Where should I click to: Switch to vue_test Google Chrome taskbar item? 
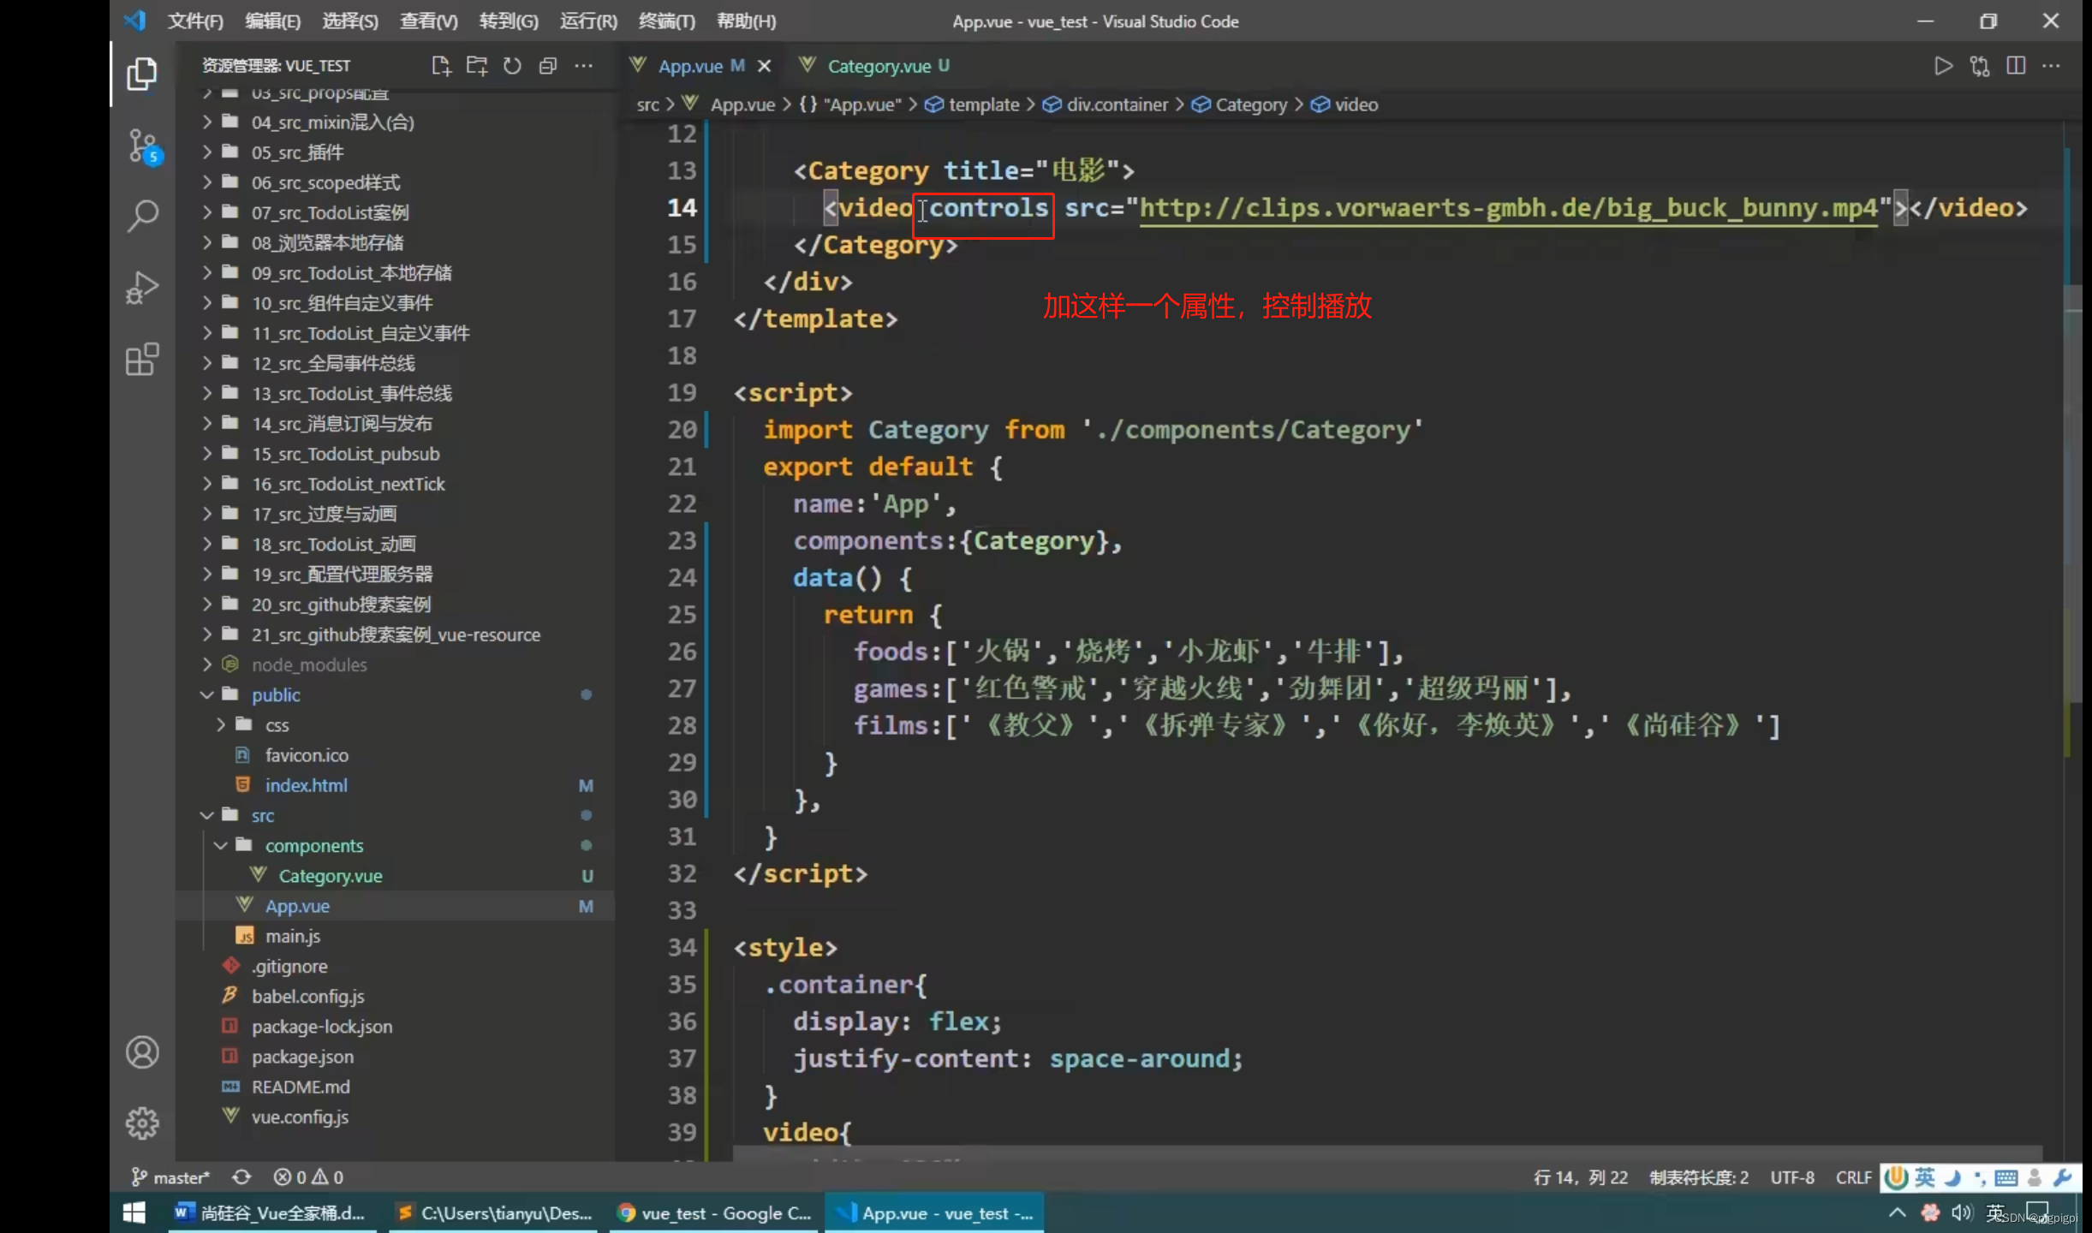point(715,1212)
